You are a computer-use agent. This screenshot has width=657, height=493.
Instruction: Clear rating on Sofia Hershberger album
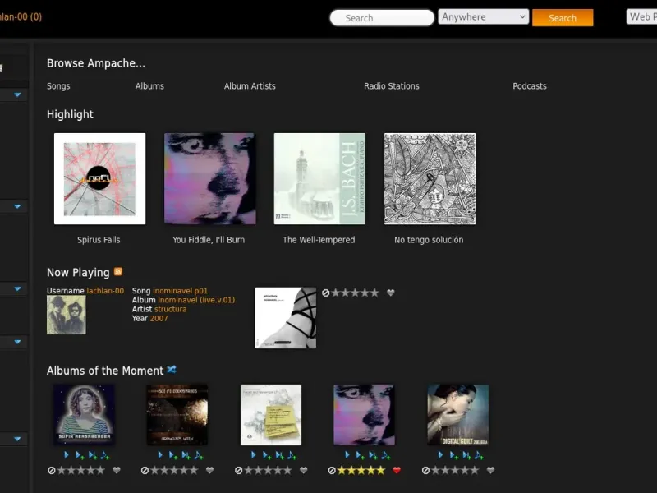pos(52,470)
